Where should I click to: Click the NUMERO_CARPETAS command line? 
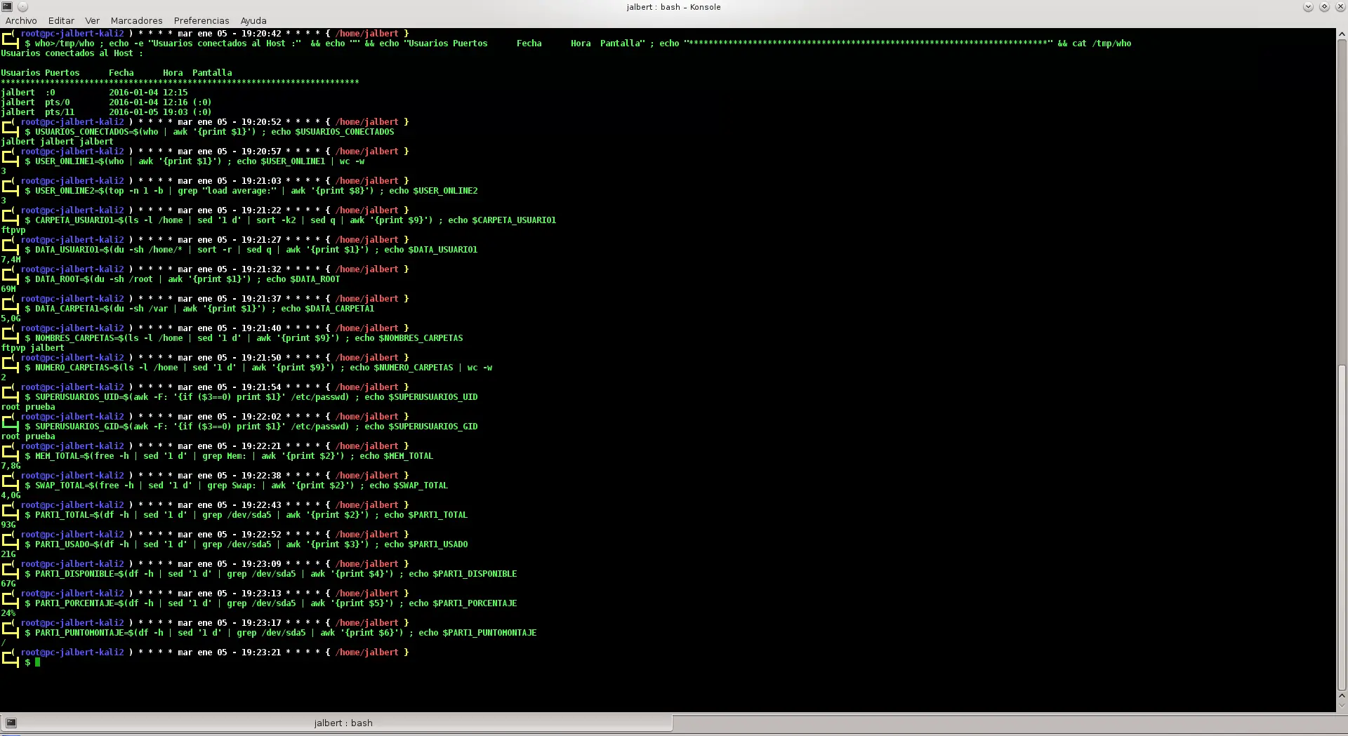pyautogui.click(x=258, y=368)
